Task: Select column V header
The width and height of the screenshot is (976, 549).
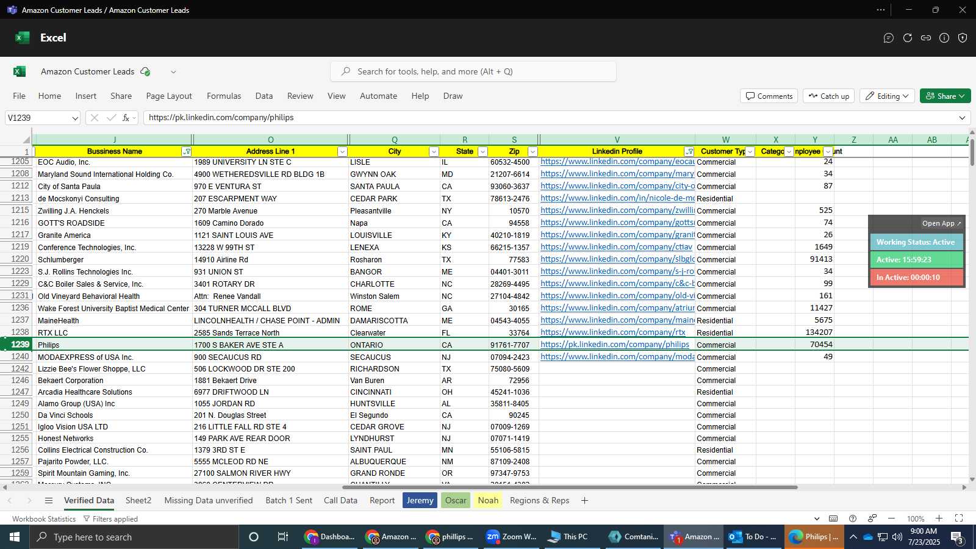Action: pos(617,140)
